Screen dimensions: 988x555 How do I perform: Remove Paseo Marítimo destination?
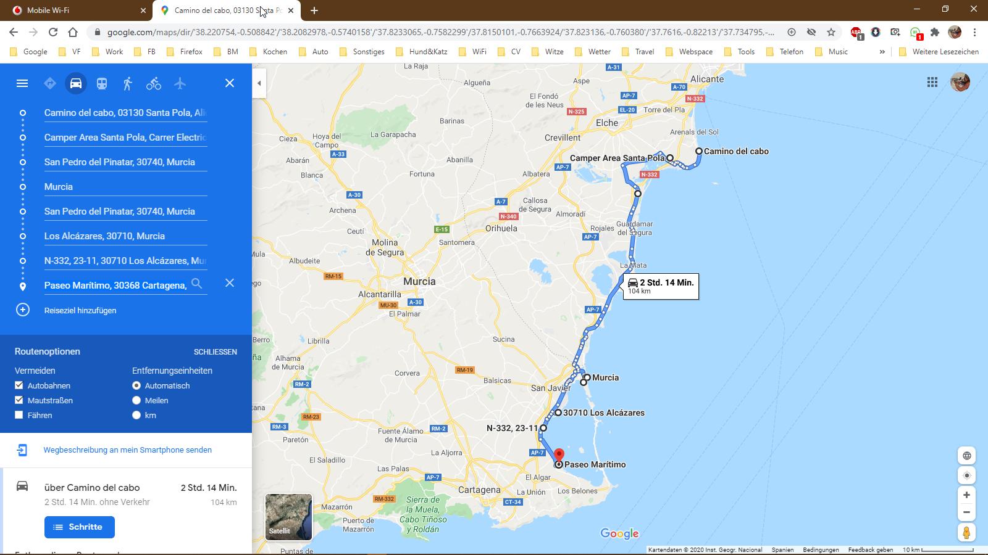click(x=230, y=283)
